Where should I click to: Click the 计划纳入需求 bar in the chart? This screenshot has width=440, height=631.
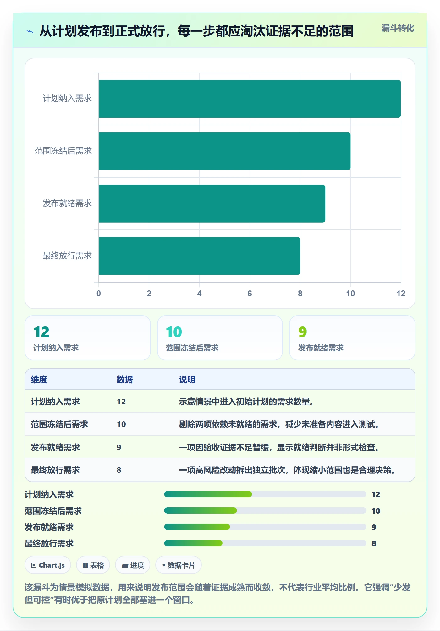pyautogui.click(x=250, y=99)
